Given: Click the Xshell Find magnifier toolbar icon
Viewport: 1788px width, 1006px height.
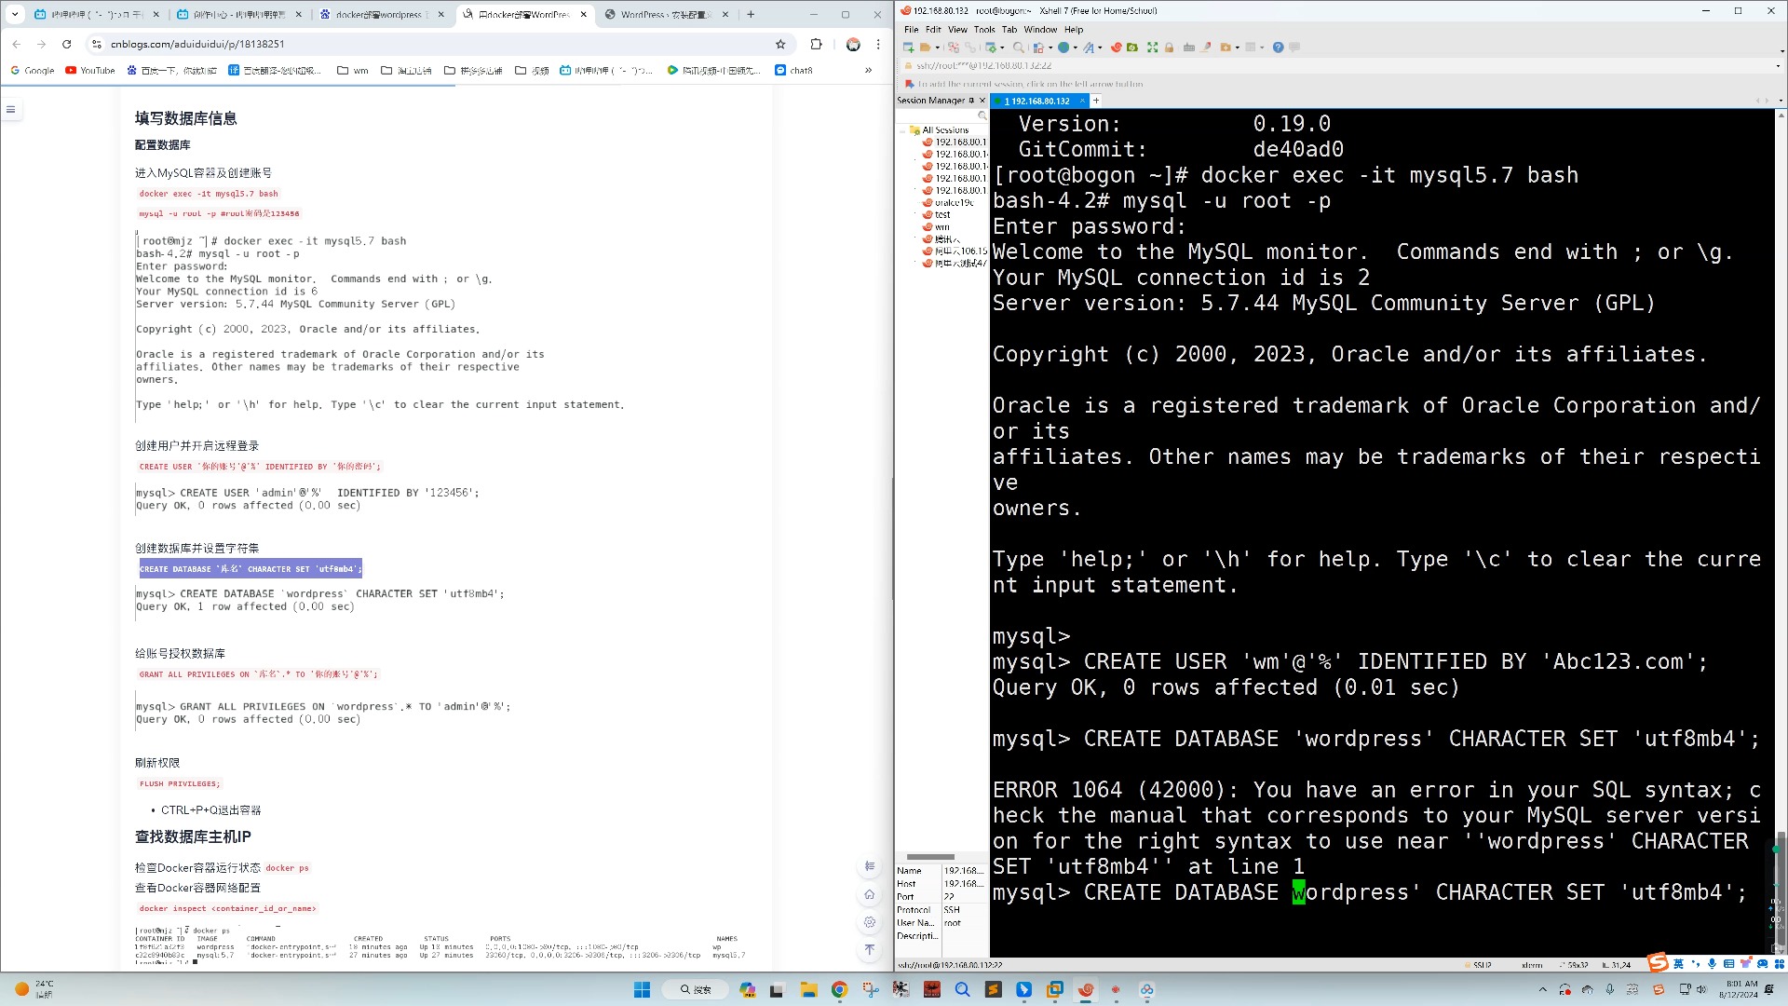Looking at the screenshot, I should (1018, 48).
